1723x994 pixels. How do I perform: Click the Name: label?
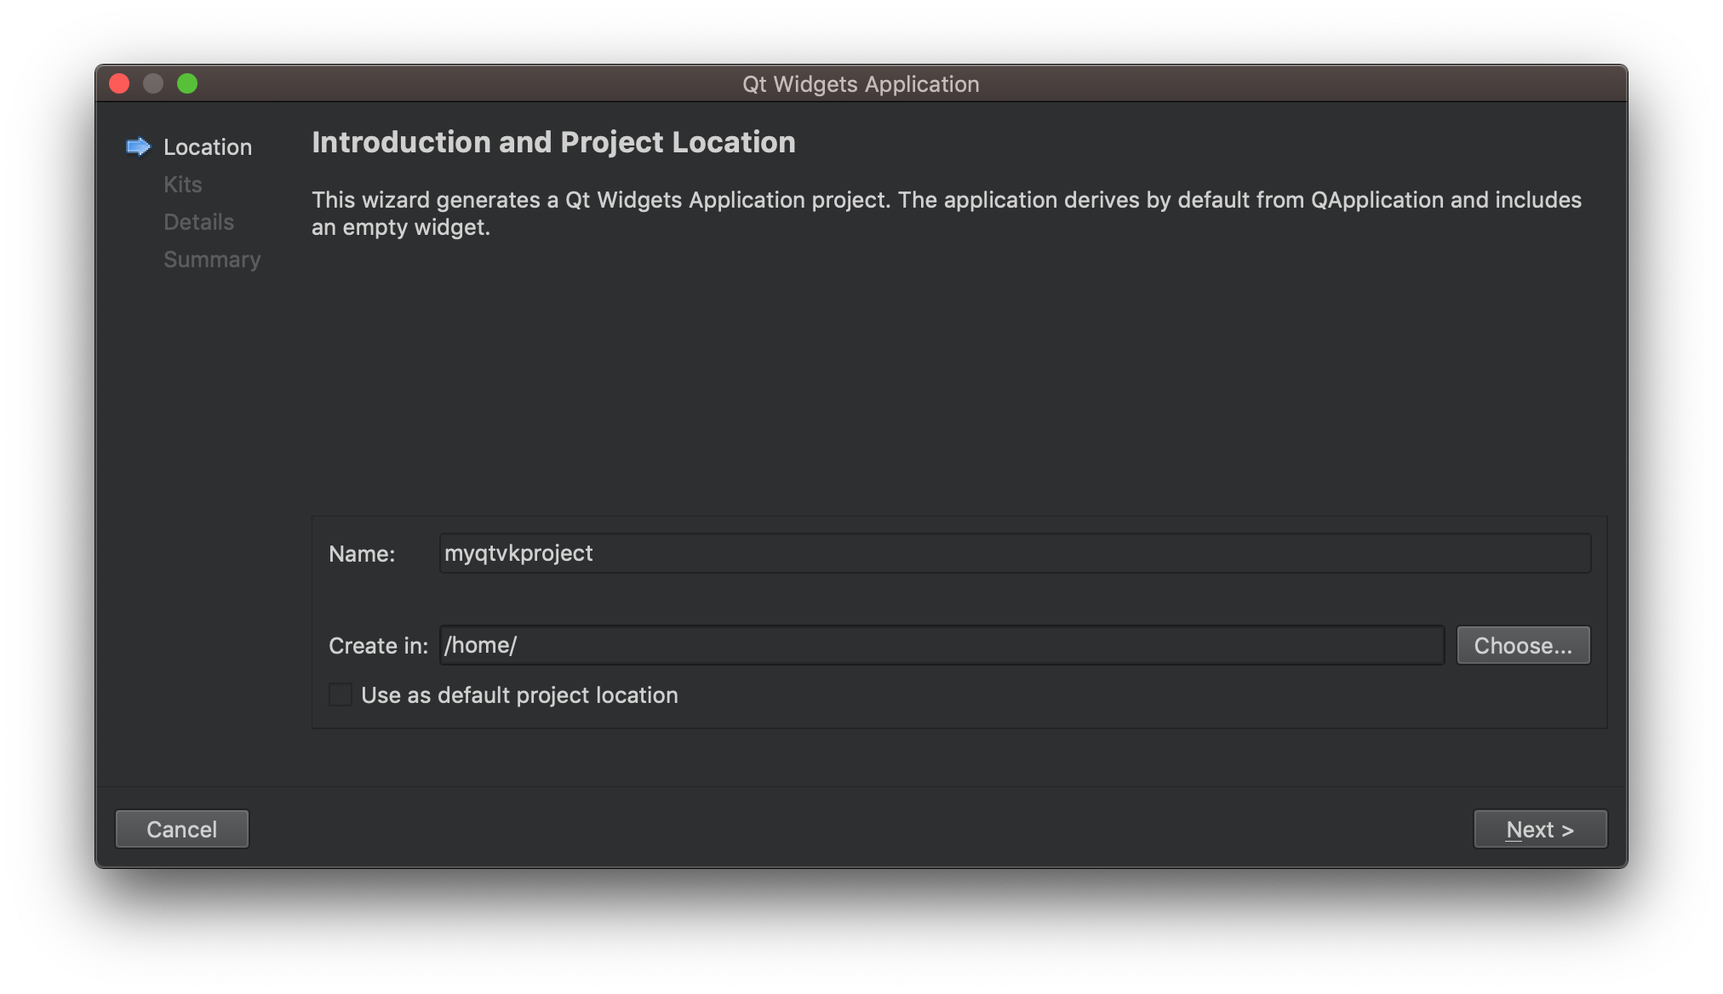point(362,553)
